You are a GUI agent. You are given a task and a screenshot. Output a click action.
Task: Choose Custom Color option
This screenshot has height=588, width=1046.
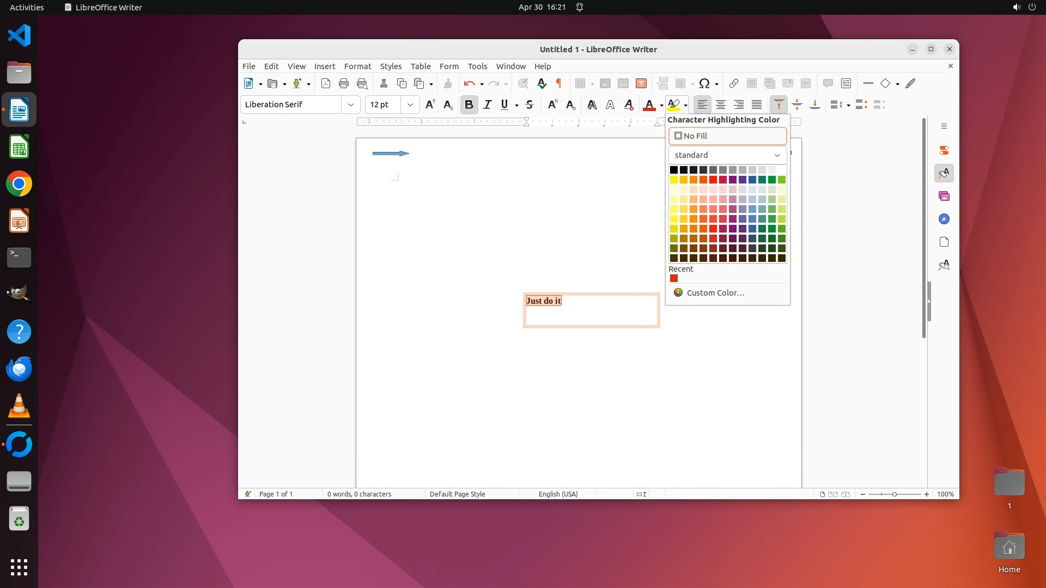715,293
